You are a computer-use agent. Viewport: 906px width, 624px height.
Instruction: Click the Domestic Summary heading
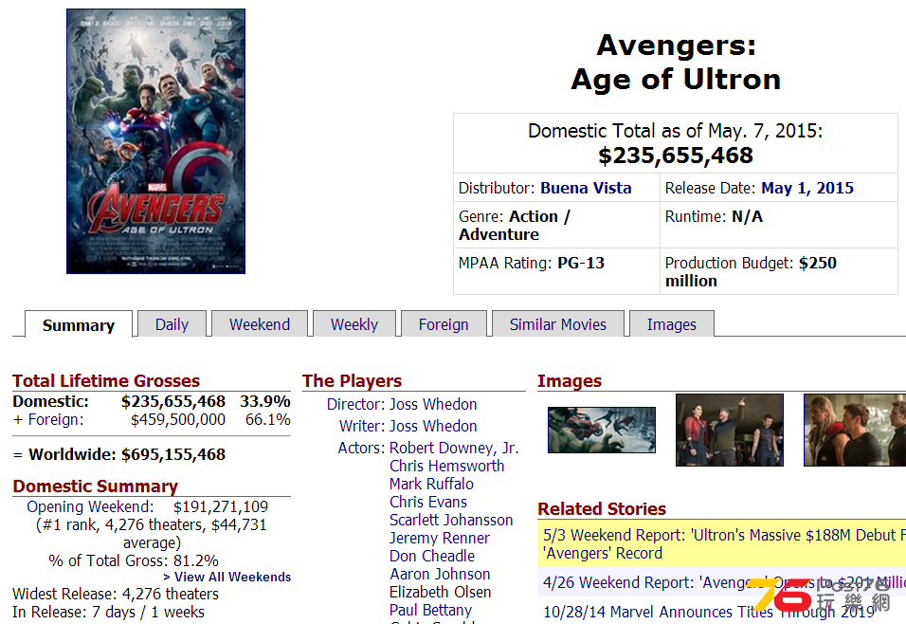click(x=96, y=486)
